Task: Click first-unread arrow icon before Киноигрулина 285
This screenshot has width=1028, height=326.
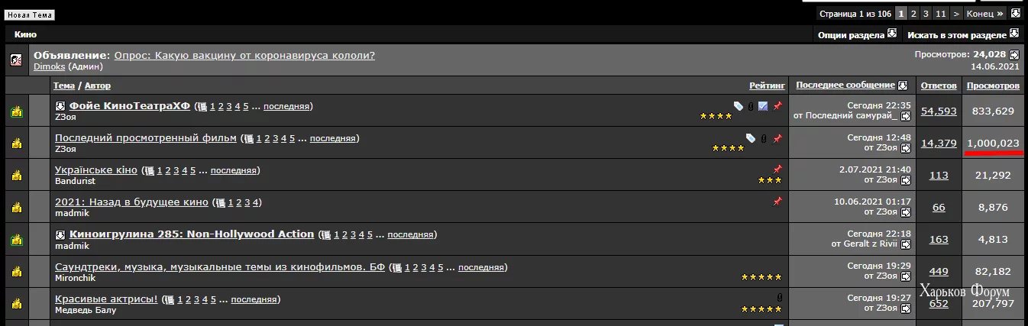Action: 60,234
